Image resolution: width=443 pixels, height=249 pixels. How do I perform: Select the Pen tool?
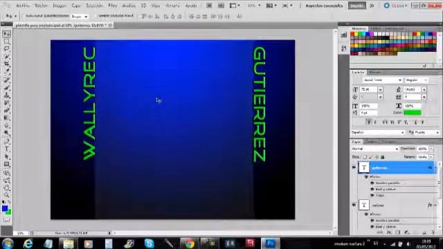pyautogui.click(x=6, y=141)
